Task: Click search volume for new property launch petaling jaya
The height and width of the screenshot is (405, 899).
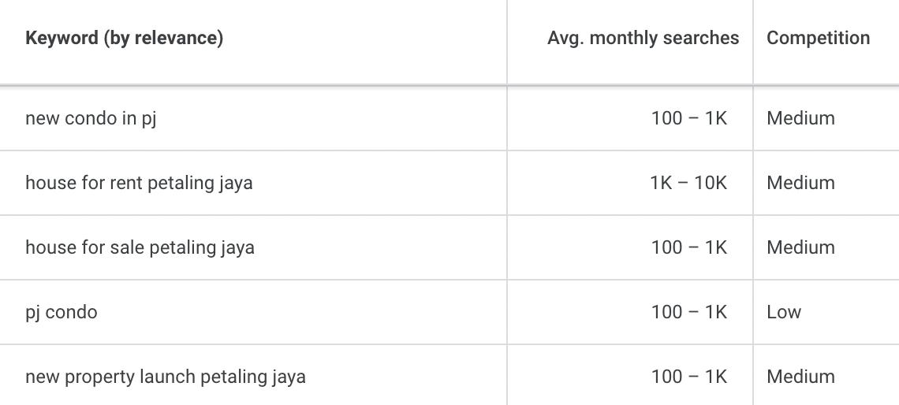Action: point(688,377)
